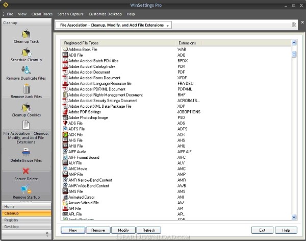Open Remove Junk Files trash icon
The height and width of the screenshot is (241, 306).
[27, 89]
